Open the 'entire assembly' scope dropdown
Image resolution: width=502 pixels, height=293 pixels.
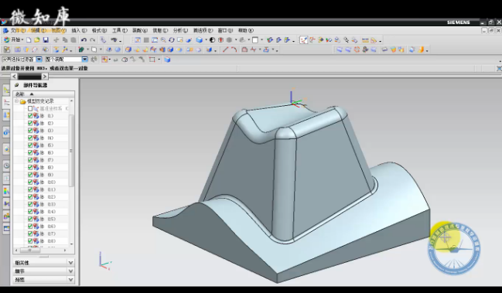pyautogui.click(x=84, y=60)
